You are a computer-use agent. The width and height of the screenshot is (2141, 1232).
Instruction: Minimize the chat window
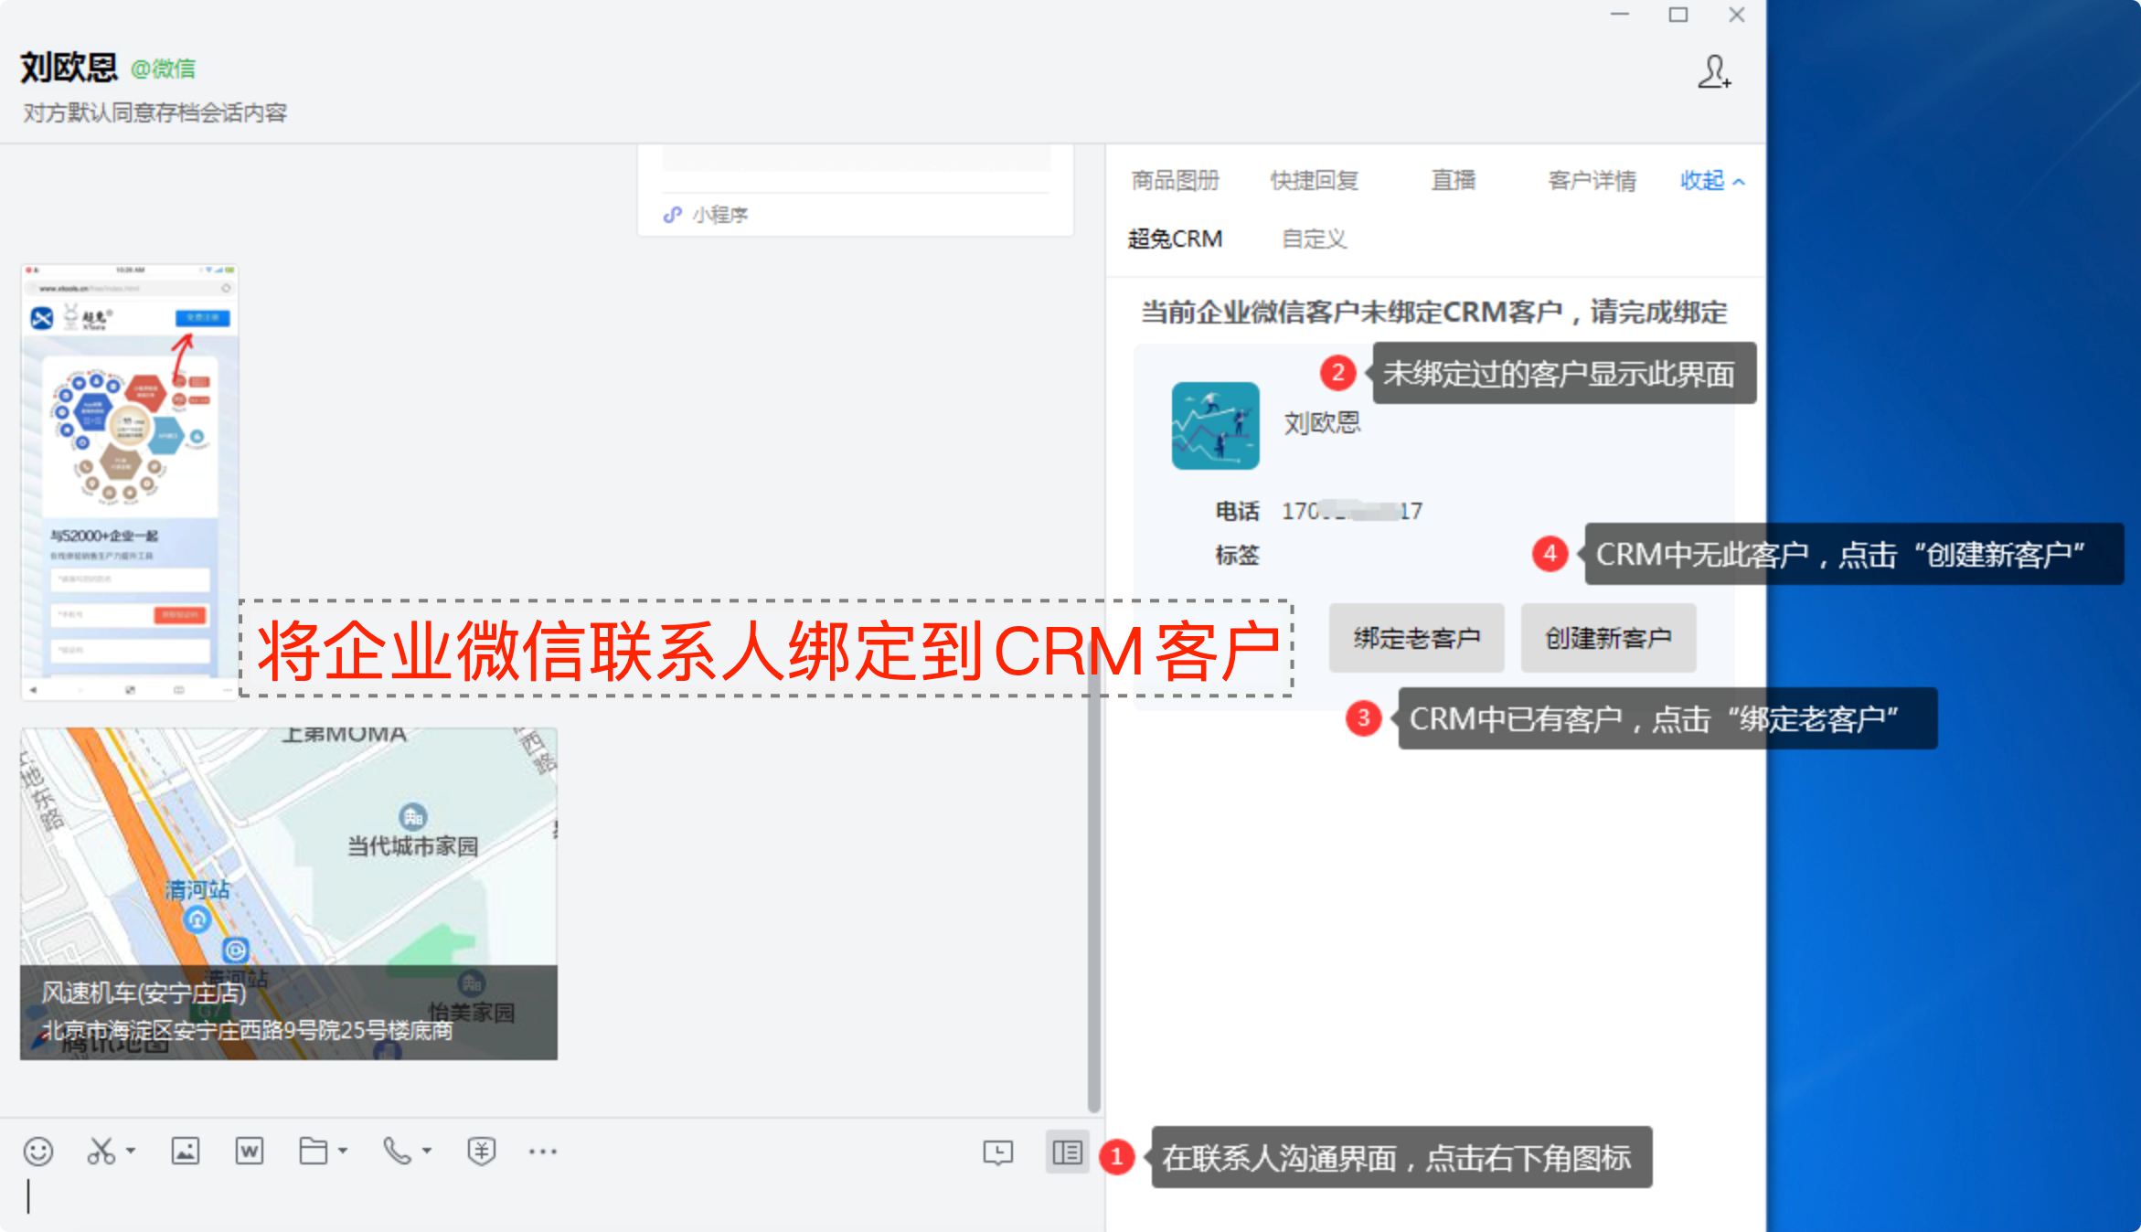coord(1620,15)
